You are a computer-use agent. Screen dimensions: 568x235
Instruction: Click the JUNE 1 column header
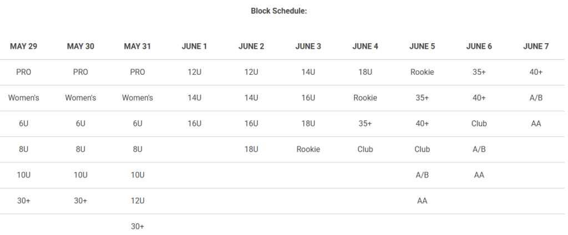click(x=194, y=47)
